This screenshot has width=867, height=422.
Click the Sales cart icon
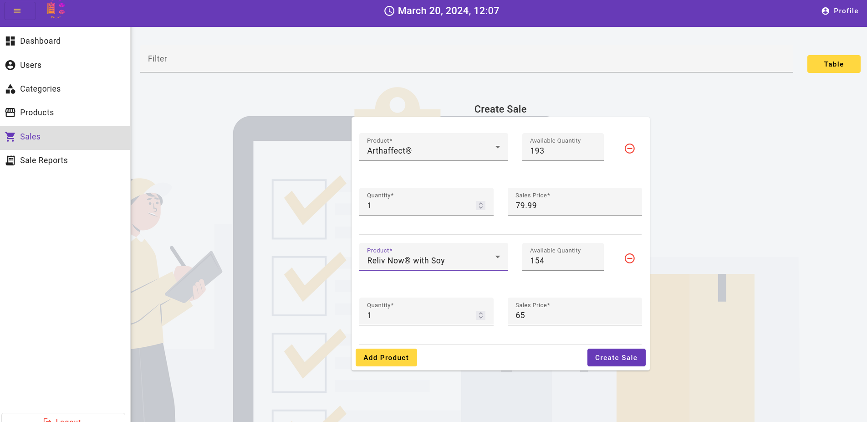pos(10,137)
